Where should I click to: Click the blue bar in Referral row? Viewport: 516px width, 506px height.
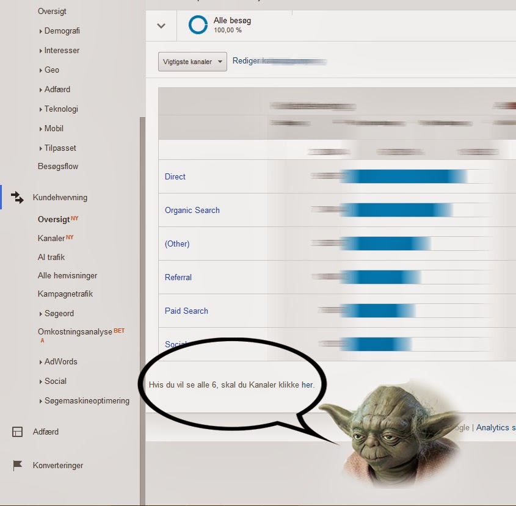(380, 277)
